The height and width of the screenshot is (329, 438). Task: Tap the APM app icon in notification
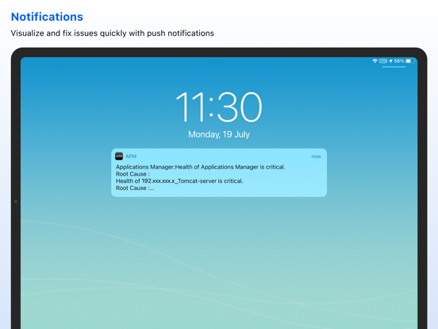coord(119,156)
